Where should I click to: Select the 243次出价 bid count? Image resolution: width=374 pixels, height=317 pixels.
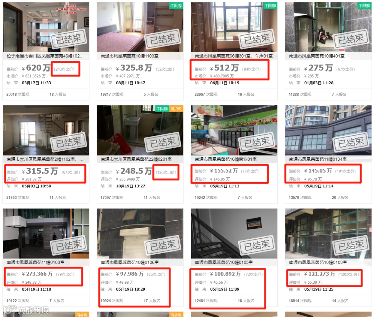click(64, 69)
